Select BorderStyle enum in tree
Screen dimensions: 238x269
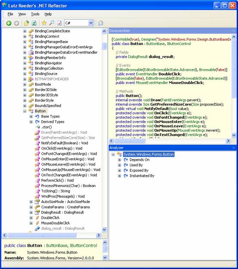tap(44, 100)
